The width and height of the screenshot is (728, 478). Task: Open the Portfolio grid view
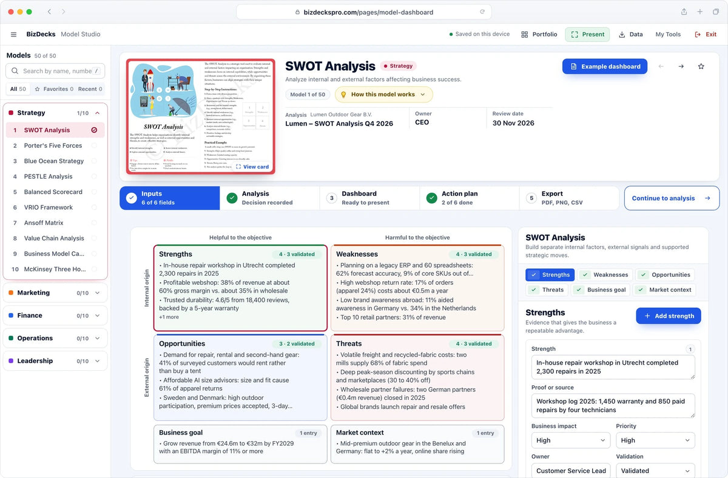539,35
